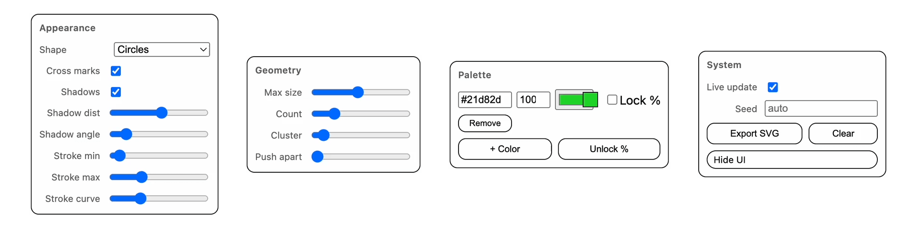917x227 pixels.
Task: Click the Max size slider
Action: 361,92
